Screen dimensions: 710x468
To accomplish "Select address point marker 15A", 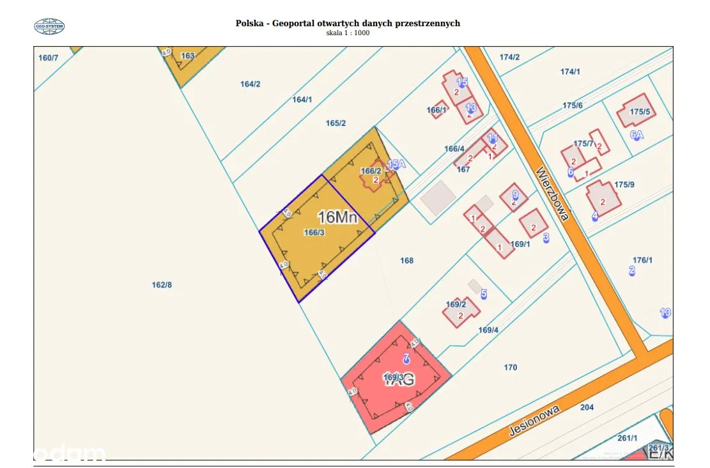I will click(x=396, y=165).
